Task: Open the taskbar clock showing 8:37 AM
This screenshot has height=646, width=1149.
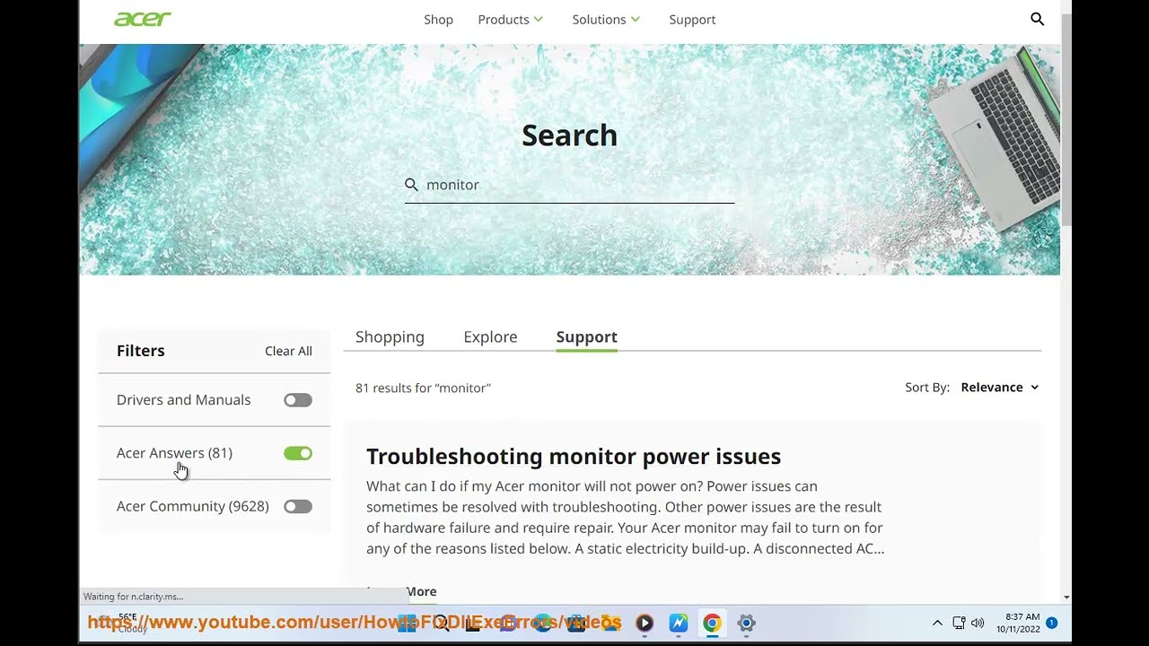Action: point(1017,623)
